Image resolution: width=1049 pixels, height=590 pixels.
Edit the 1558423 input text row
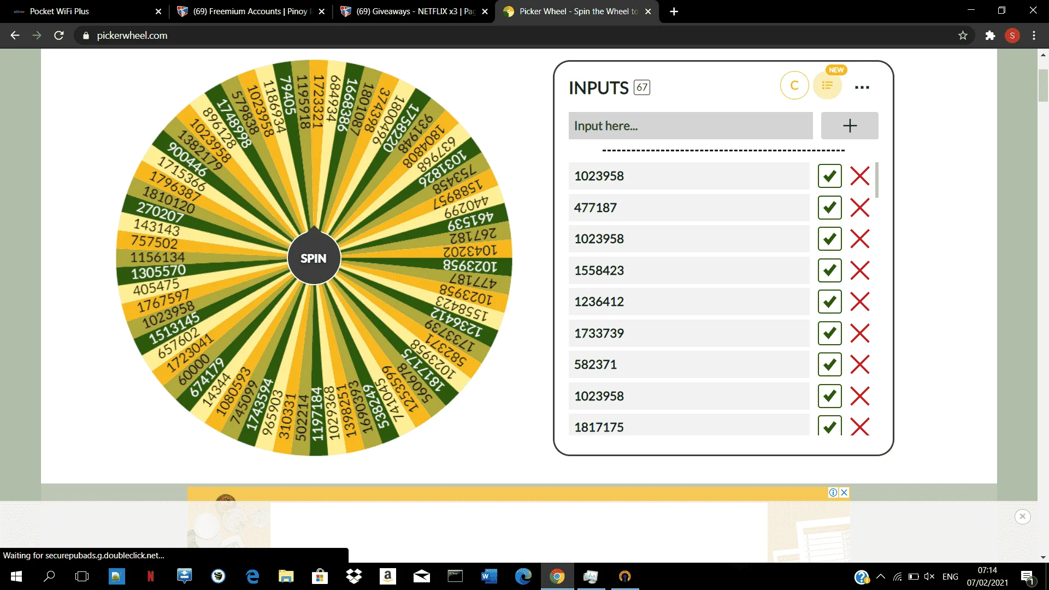pos(689,270)
